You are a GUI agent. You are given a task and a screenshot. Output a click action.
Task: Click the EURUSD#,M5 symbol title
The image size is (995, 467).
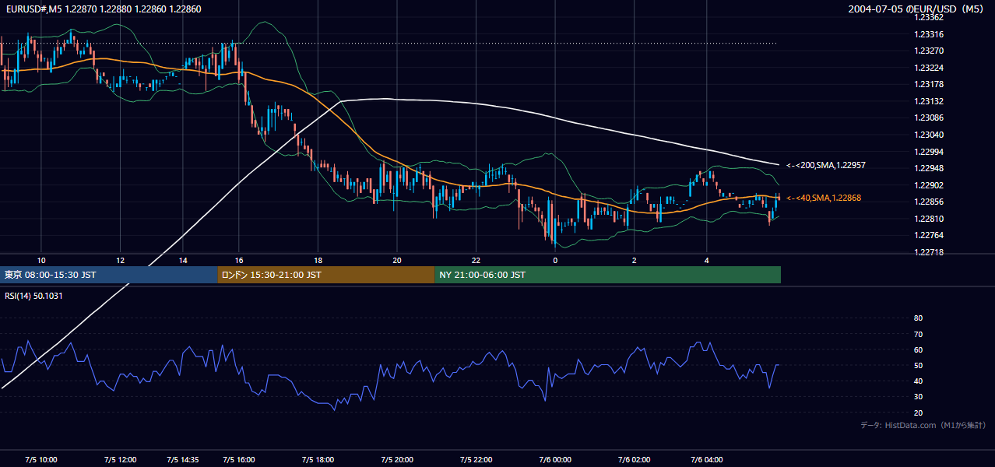[103, 9]
